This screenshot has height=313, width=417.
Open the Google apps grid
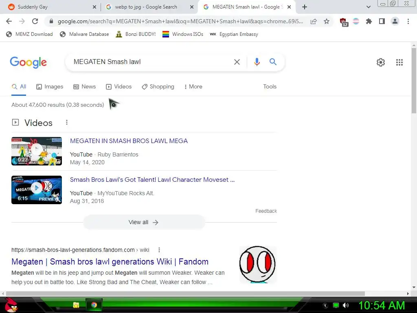pyautogui.click(x=399, y=62)
